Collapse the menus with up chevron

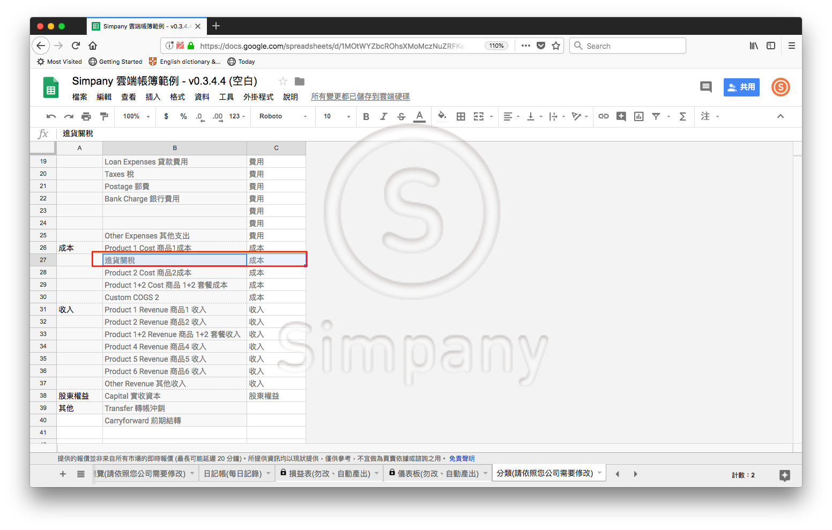point(781,116)
